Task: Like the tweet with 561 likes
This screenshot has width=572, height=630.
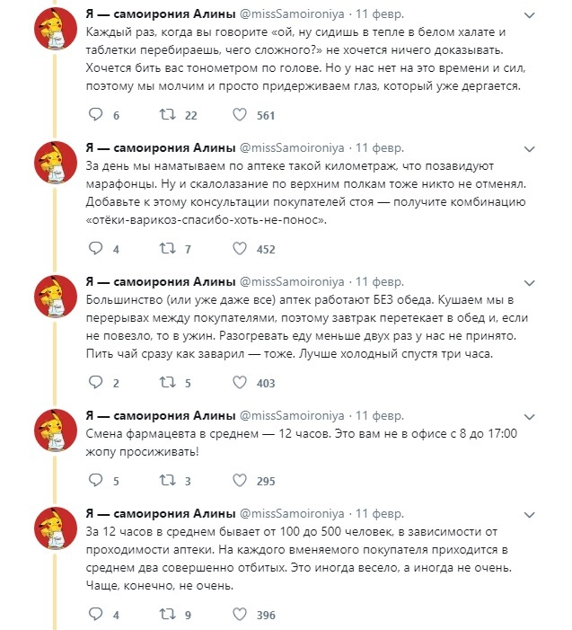Action: [240, 114]
